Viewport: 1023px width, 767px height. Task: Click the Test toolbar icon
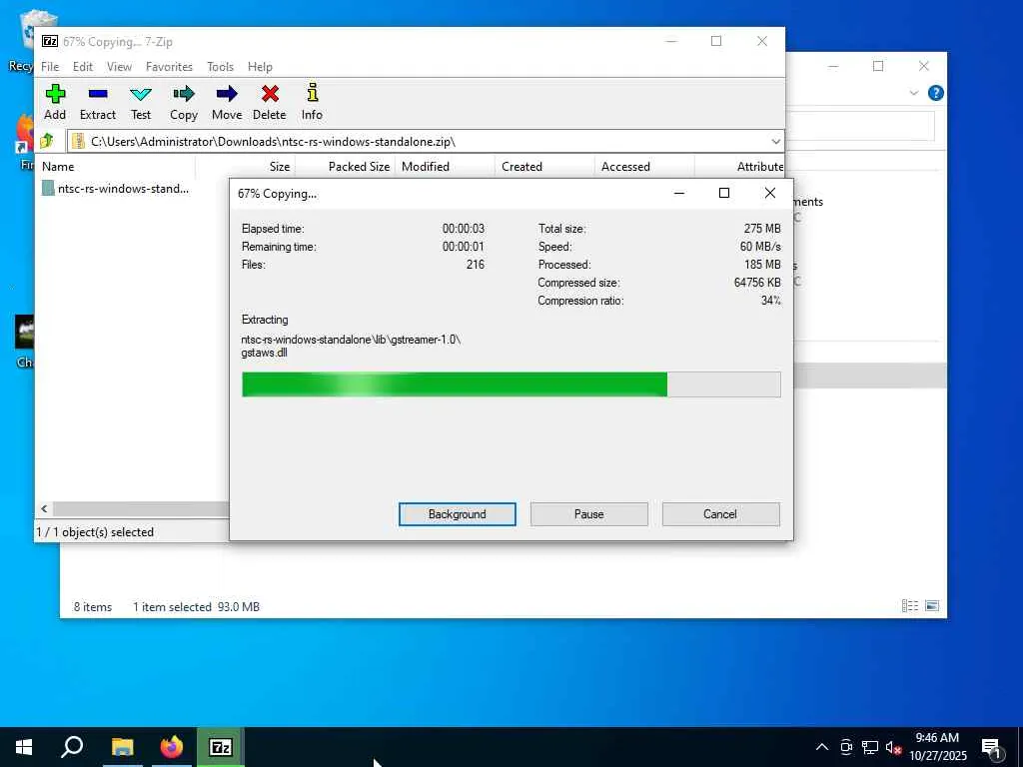141,103
